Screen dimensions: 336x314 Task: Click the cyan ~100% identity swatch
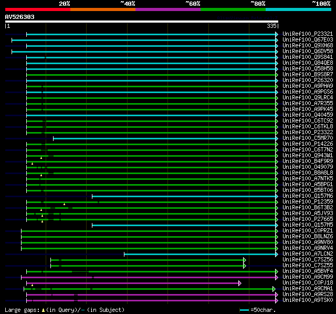click(x=298, y=9)
